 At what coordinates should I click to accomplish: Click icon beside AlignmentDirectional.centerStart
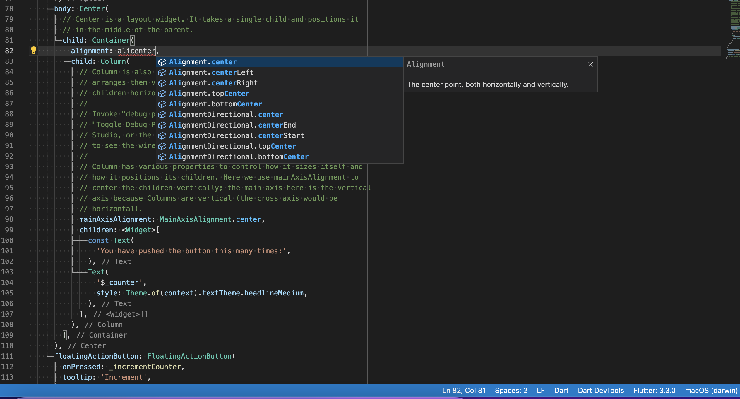[x=162, y=136]
